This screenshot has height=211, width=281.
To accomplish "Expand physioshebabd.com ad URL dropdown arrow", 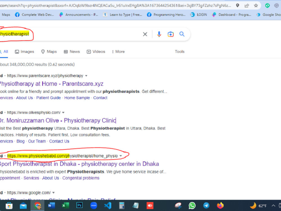I will (x=121, y=156).
